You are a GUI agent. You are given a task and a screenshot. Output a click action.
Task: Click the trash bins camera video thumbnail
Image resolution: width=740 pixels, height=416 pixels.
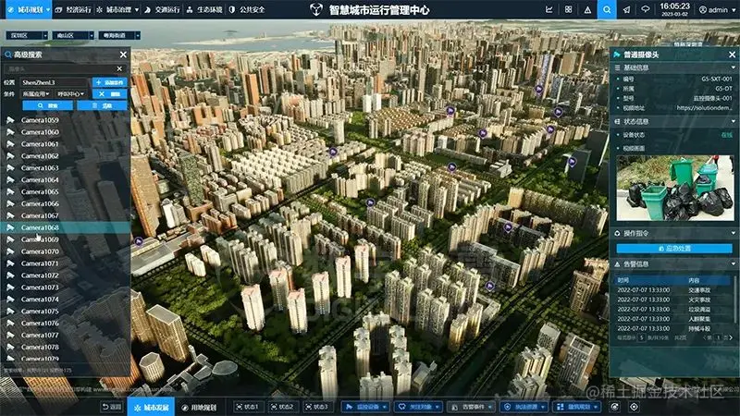[675, 189]
